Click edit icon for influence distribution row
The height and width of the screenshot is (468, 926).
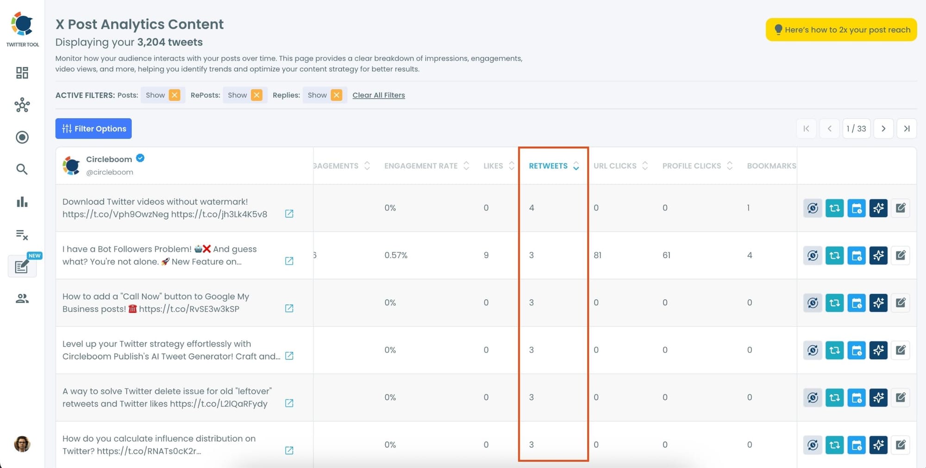pos(901,445)
